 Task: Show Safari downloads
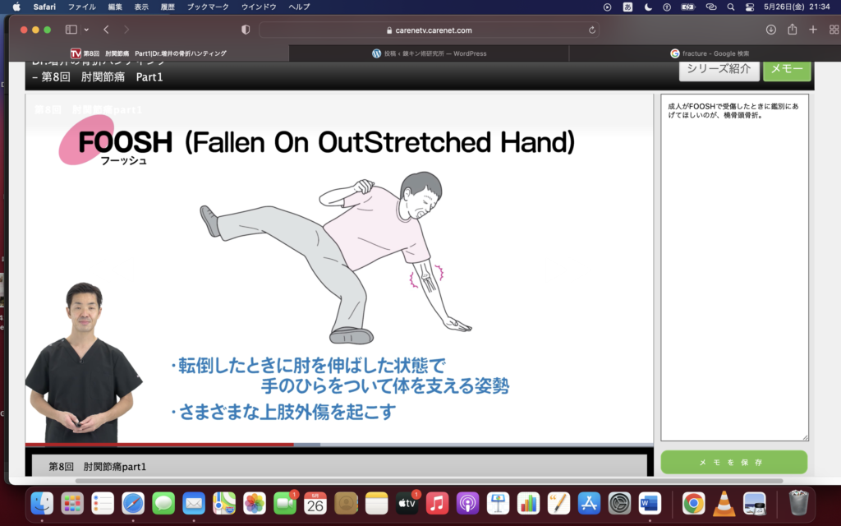(x=770, y=30)
